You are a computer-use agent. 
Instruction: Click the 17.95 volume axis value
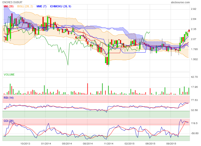194,87
